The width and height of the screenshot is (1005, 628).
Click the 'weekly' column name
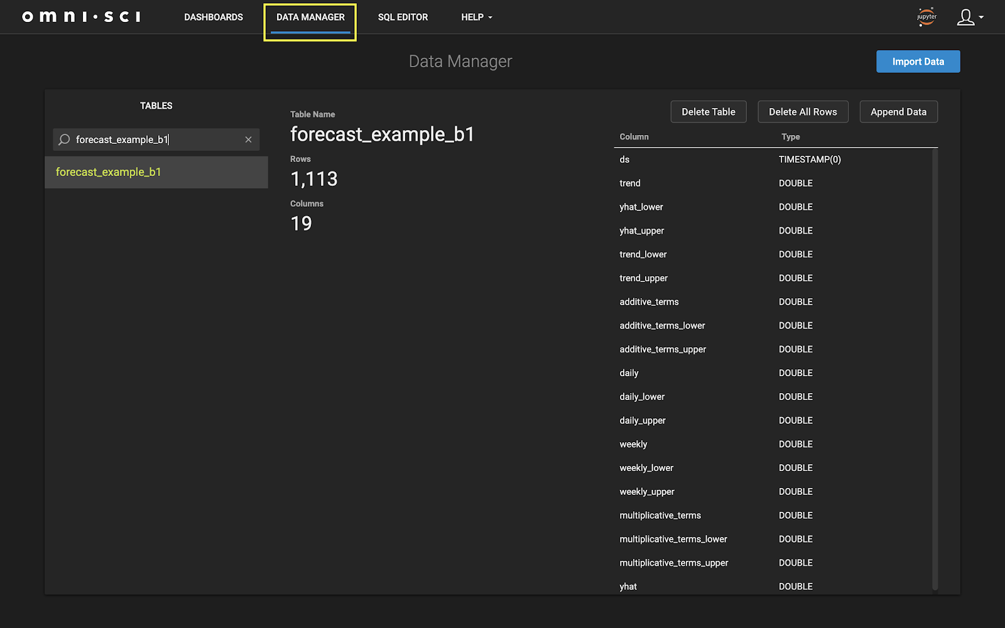[x=634, y=445]
